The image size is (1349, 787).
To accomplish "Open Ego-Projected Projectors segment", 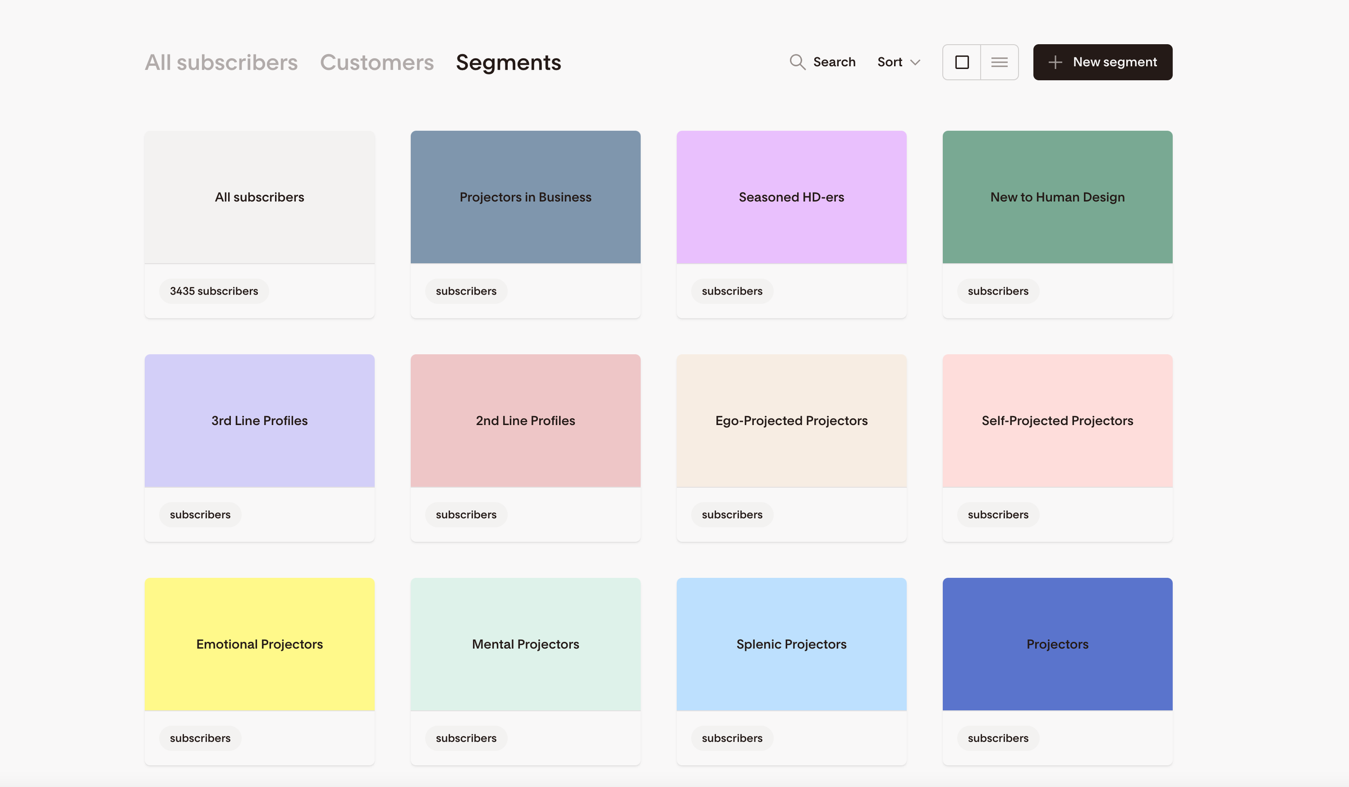I will (791, 420).
